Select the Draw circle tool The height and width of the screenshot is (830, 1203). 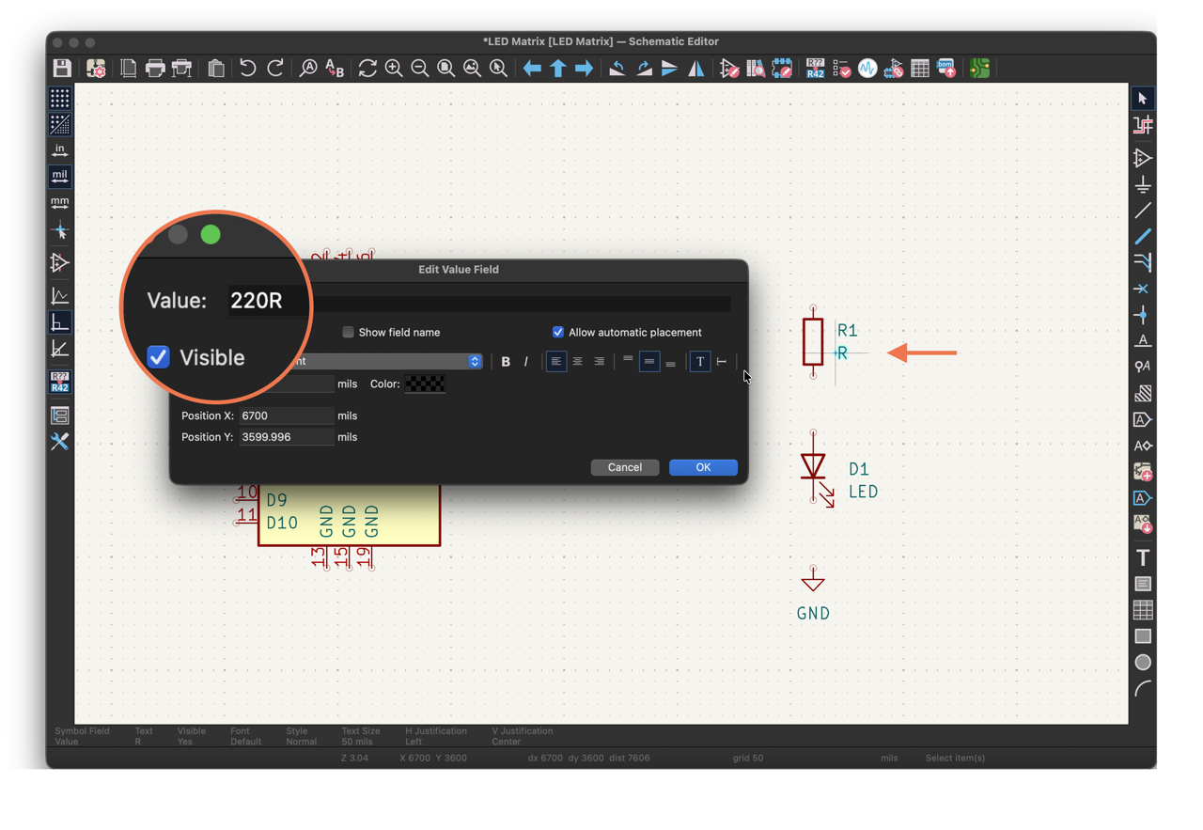[1143, 662]
